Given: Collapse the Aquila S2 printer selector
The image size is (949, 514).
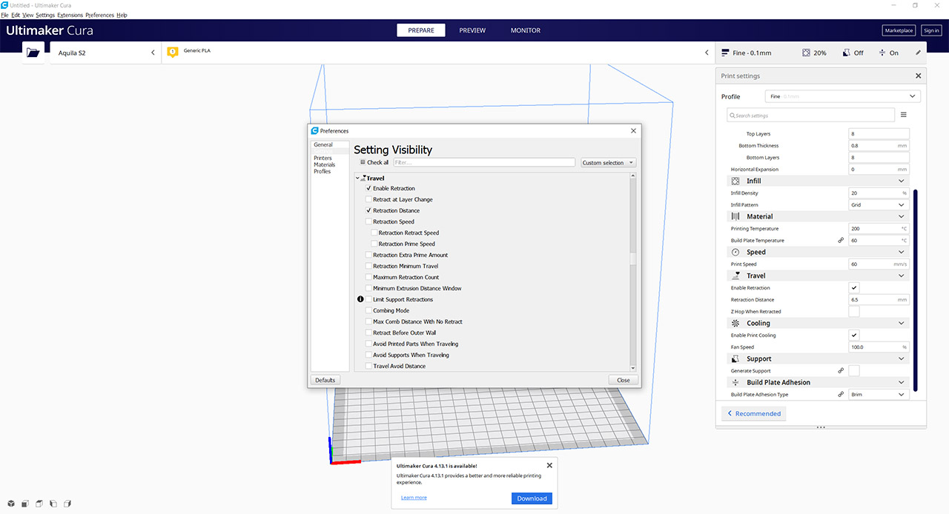Looking at the screenshot, I should pyautogui.click(x=153, y=53).
